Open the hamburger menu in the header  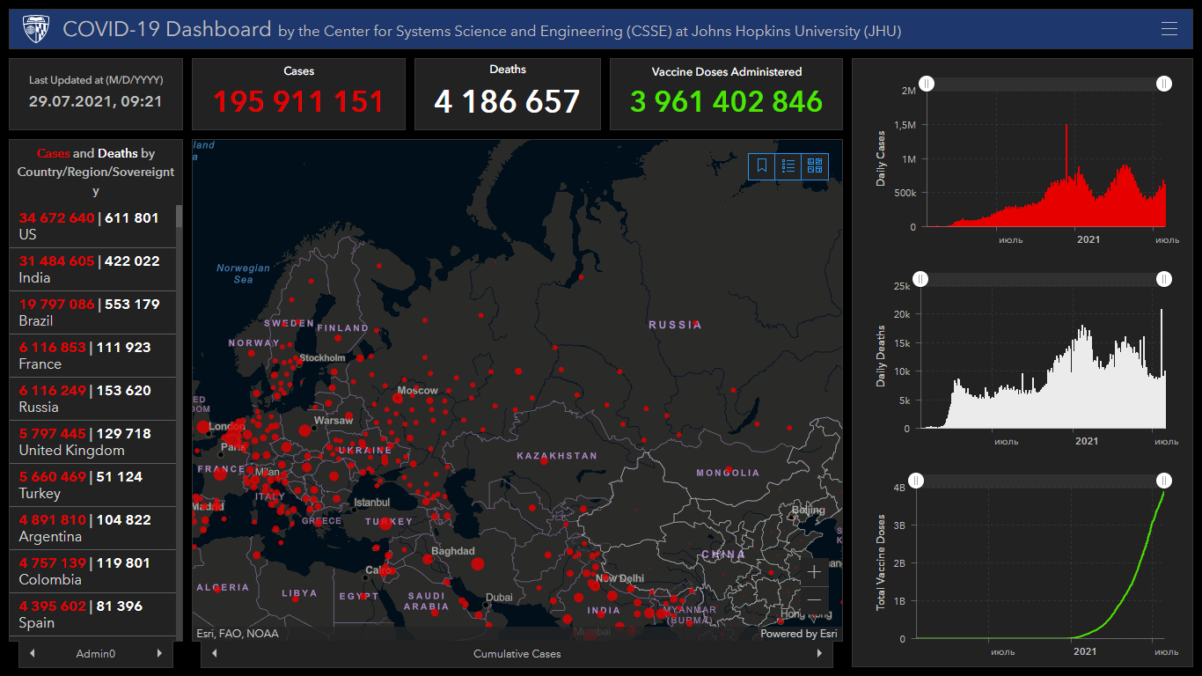1169,29
